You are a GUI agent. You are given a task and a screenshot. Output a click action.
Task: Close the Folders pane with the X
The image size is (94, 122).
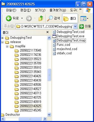pyautogui.click(x=48, y=32)
